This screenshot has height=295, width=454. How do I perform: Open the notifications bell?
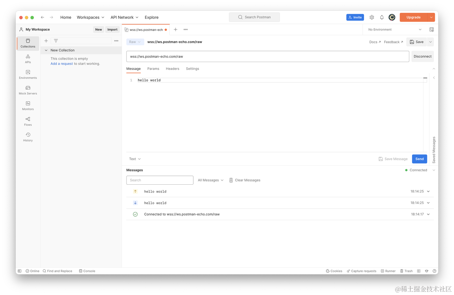(382, 17)
